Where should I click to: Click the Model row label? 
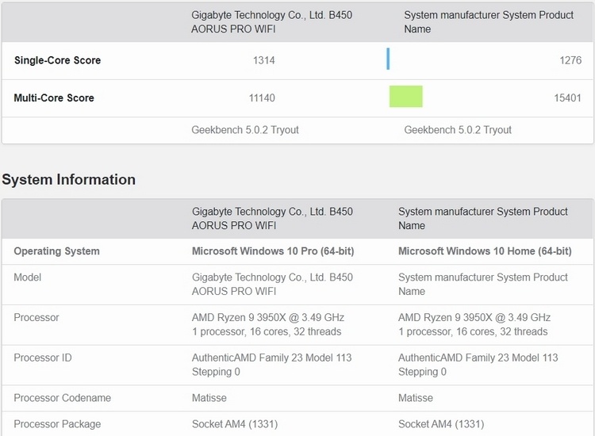tap(28, 277)
